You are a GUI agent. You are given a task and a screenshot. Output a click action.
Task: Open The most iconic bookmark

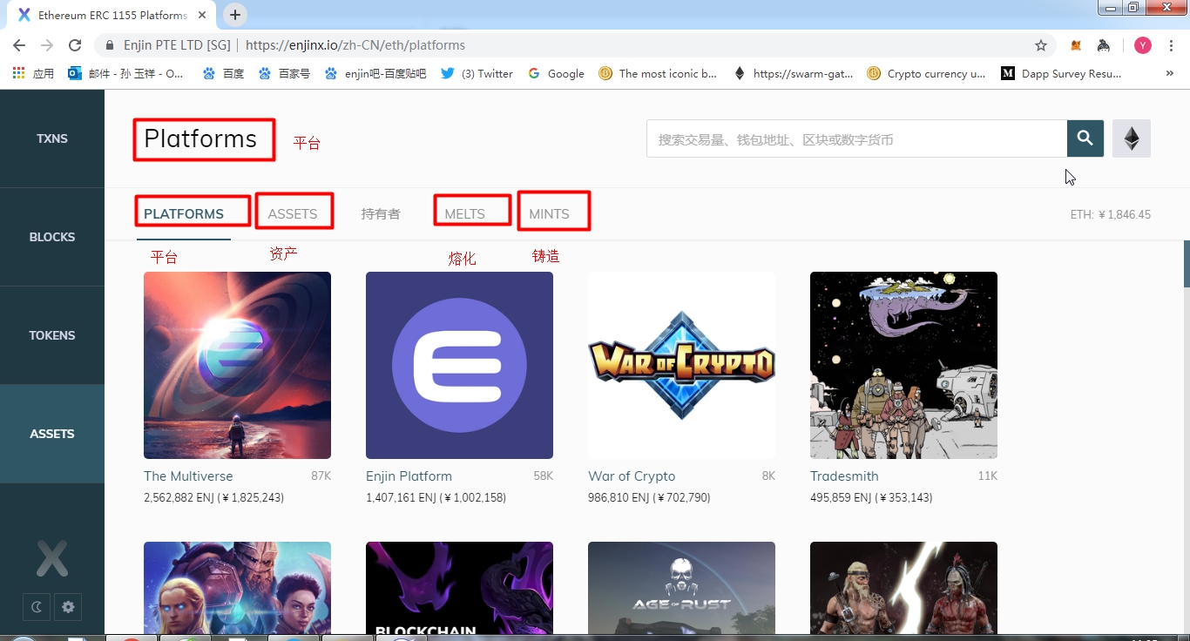[659, 74]
